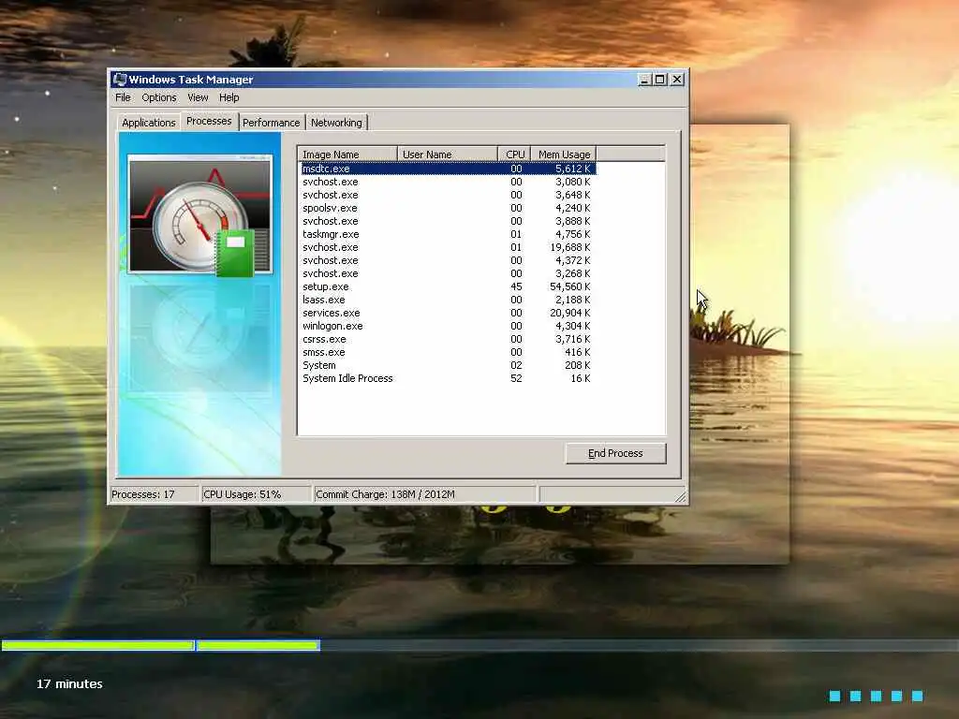This screenshot has width=959, height=719.
Task: Select the csrss.exe process
Action: pos(449,339)
